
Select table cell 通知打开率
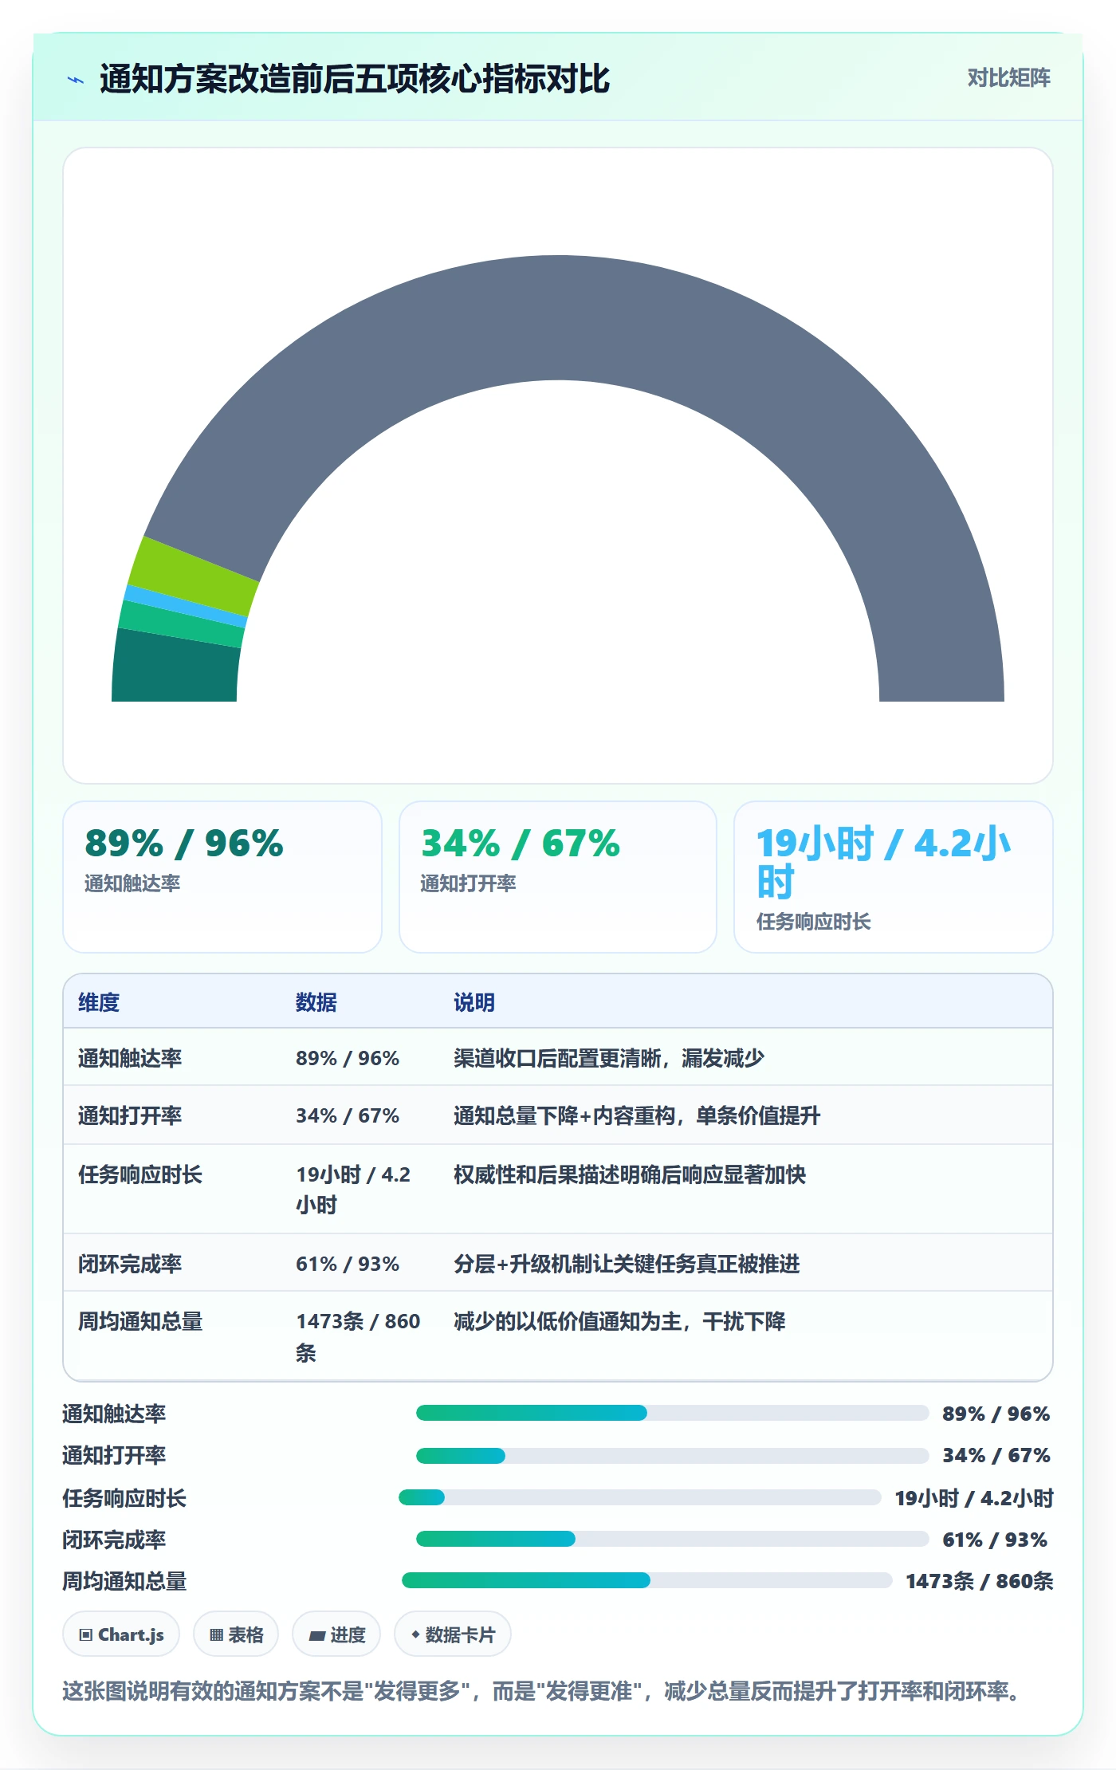(130, 1115)
